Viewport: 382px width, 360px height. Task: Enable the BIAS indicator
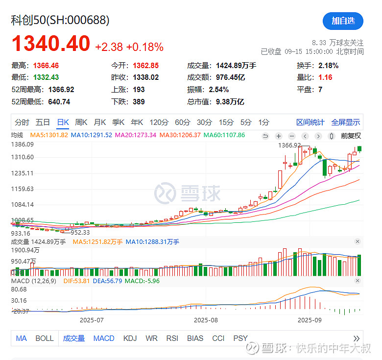pyautogui.click(x=195, y=338)
